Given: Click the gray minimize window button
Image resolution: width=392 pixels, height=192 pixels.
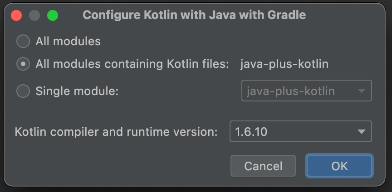Looking at the screenshot, I should coord(34,15).
